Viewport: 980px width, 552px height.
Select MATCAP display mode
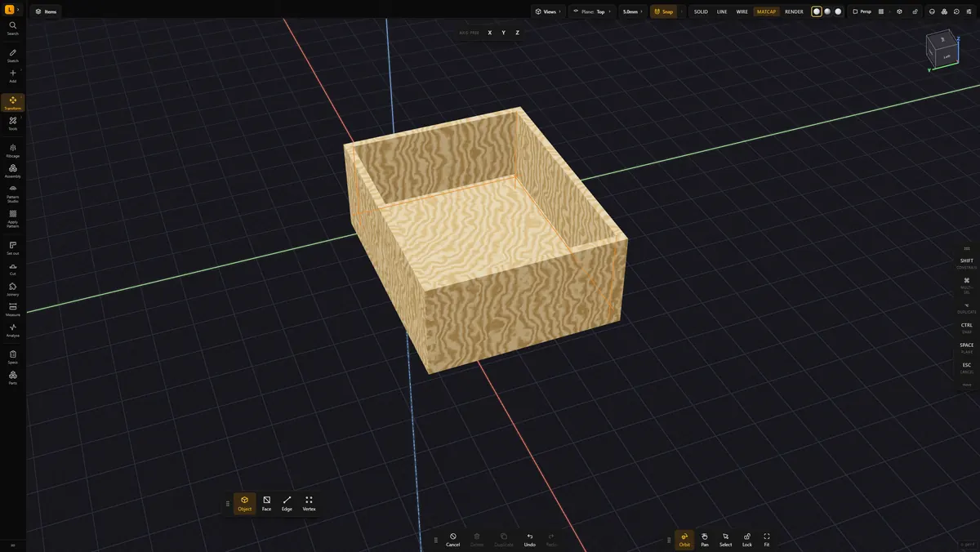click(766, 11)
